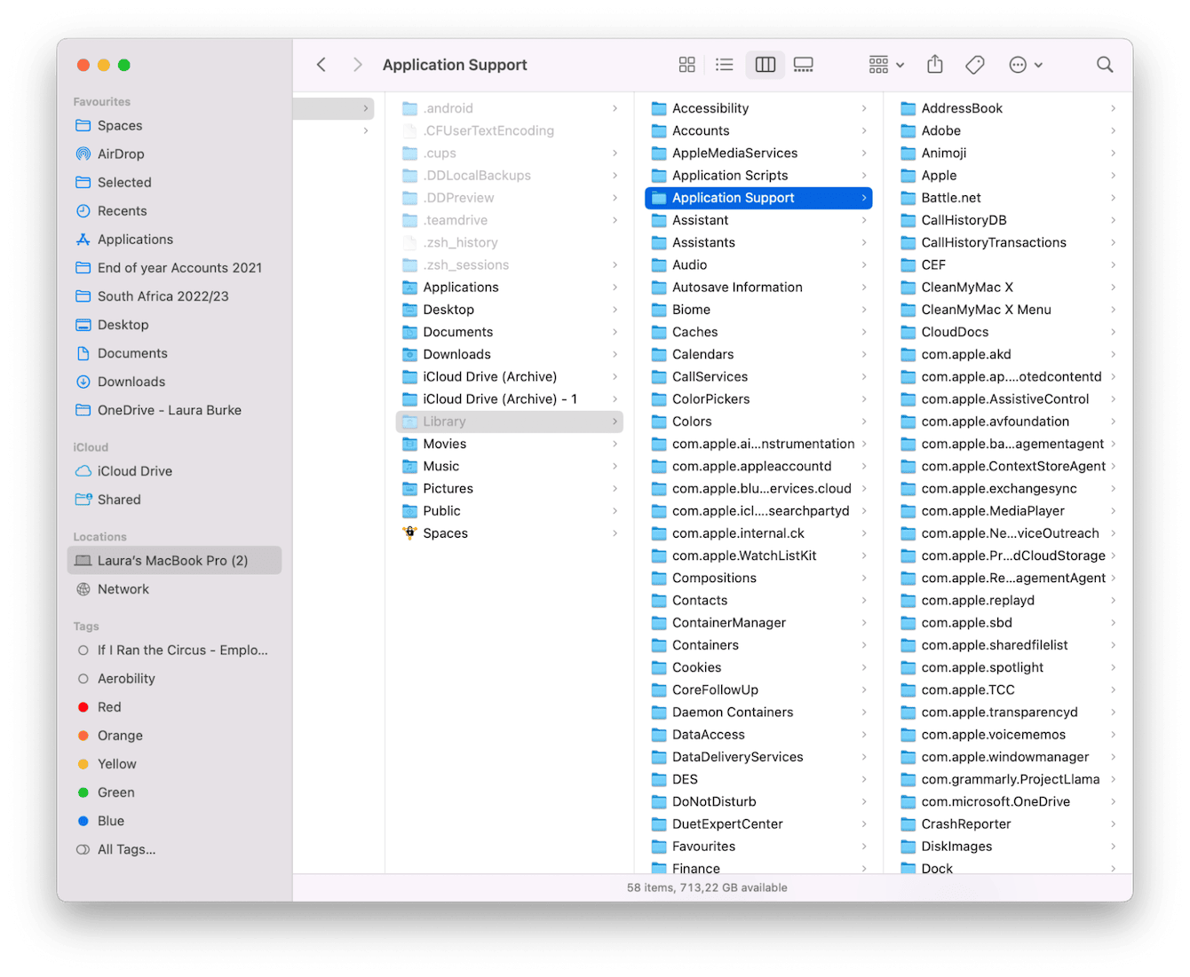Click the Recents icon in the sidebar

tap(122, 210)
